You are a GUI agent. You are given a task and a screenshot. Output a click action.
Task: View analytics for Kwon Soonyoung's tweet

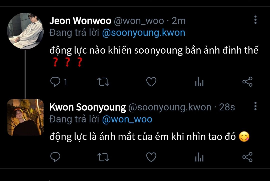coord(199,157)
